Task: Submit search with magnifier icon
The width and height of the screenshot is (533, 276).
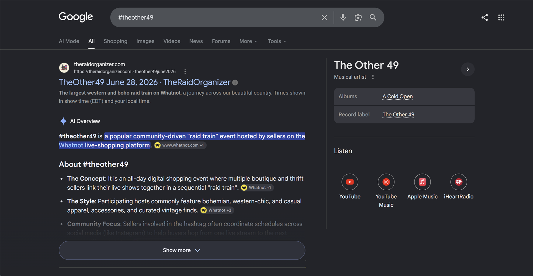Action: [x=373, y=17]
